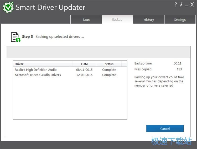Click the Complete status for Microsoft driver
Image resolution: width=197 pixels, height=149 pixels.
(x=109, y=75)
